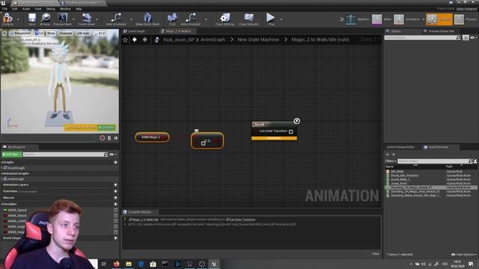Open Firefox from the taskbar
The height and width of the screenshot is (269, 479).
[x=117, y=264]
